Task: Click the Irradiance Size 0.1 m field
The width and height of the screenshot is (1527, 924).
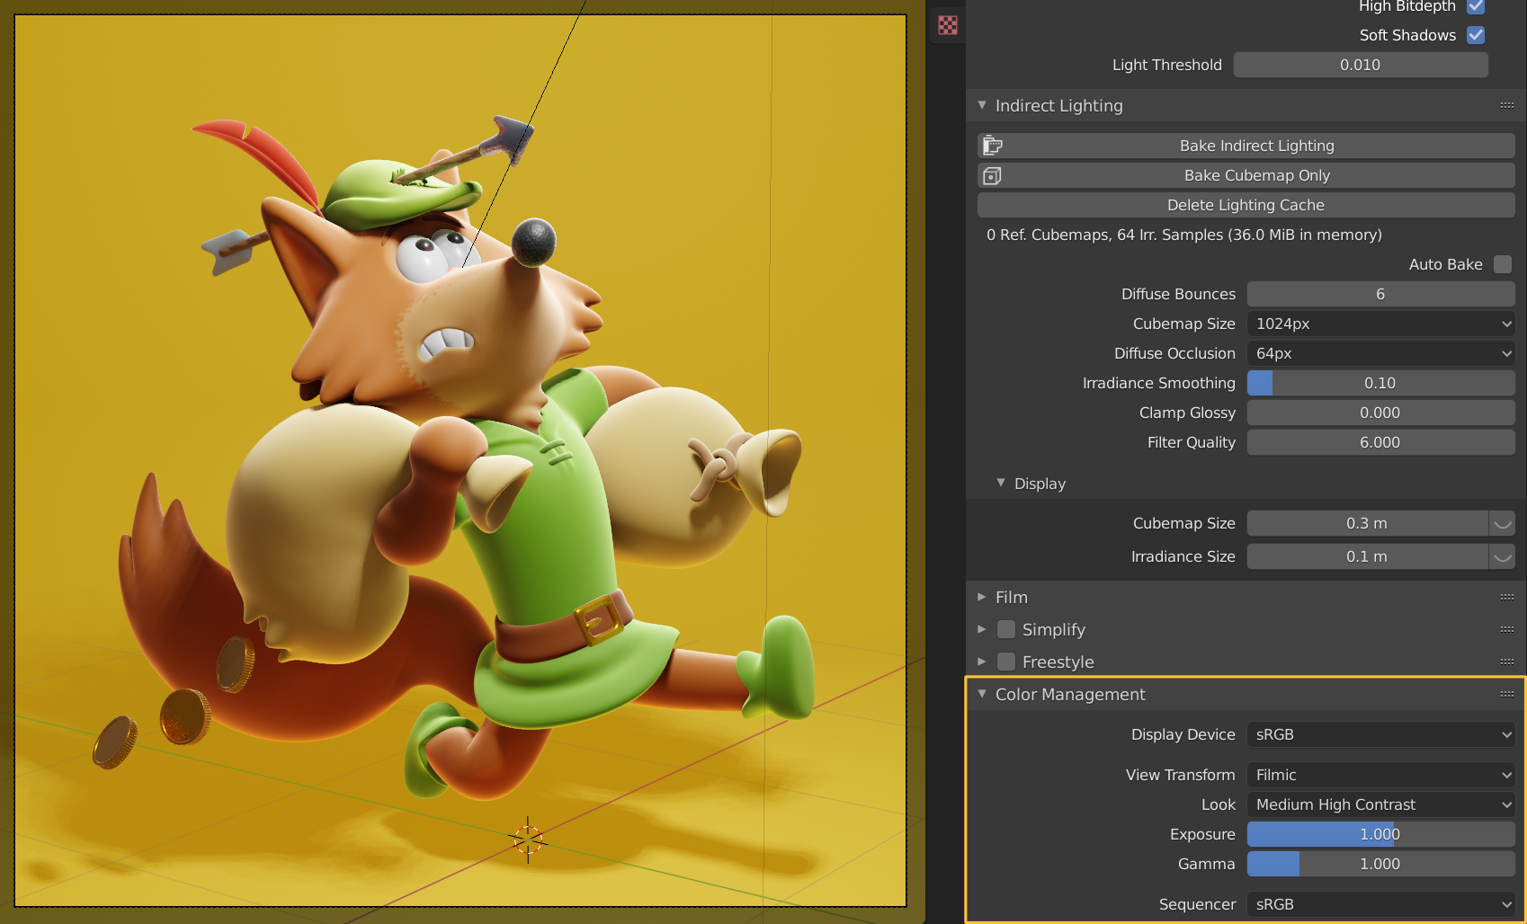Action: [x=1367, y=556]
